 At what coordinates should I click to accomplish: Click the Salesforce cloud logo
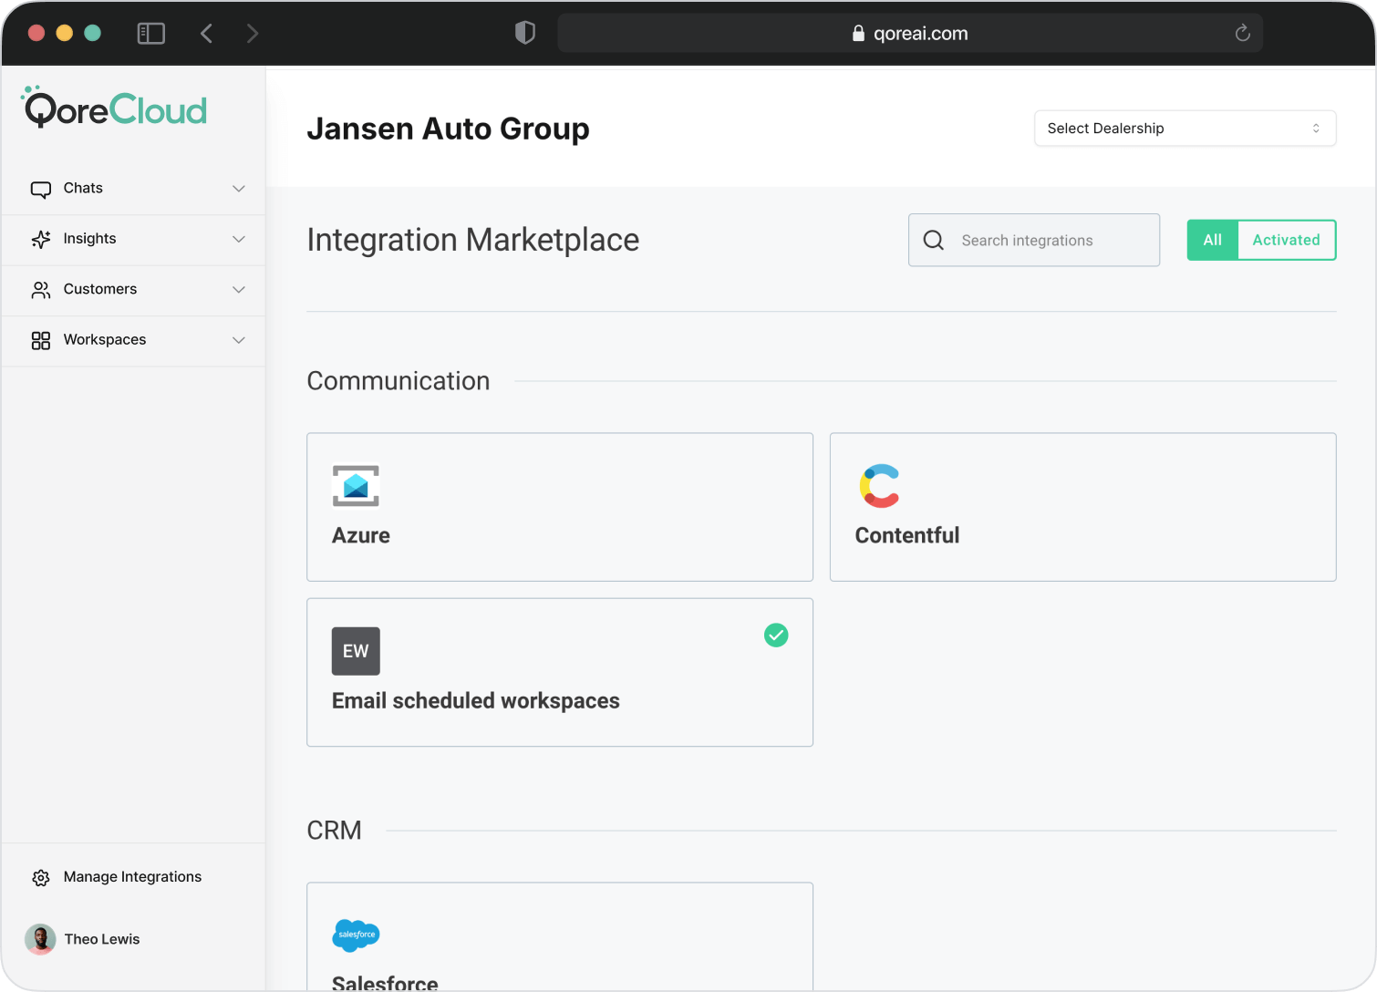coord(356,935)
